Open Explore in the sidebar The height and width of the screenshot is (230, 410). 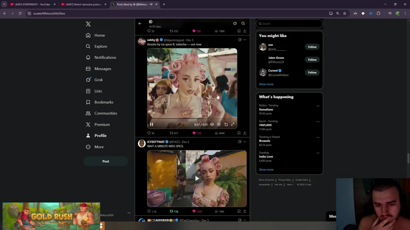(x=96, y=46)
